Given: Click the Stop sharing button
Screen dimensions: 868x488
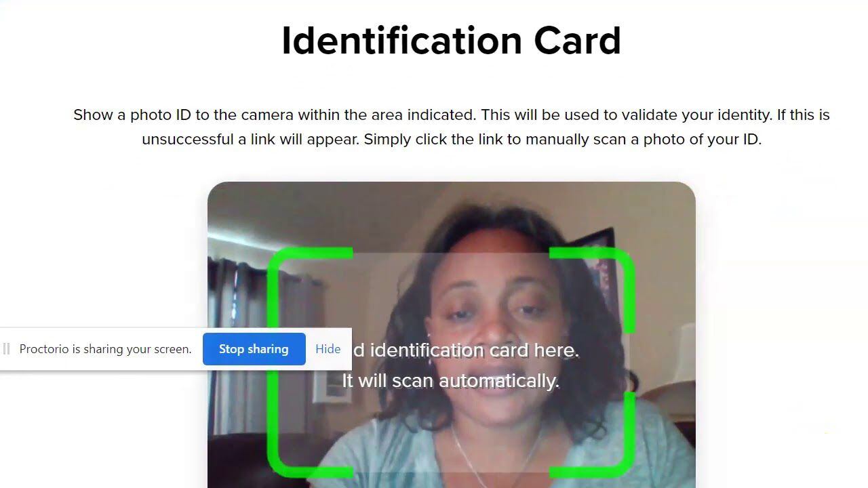Looking at the screenshot, I should click(x=254, y=349).
